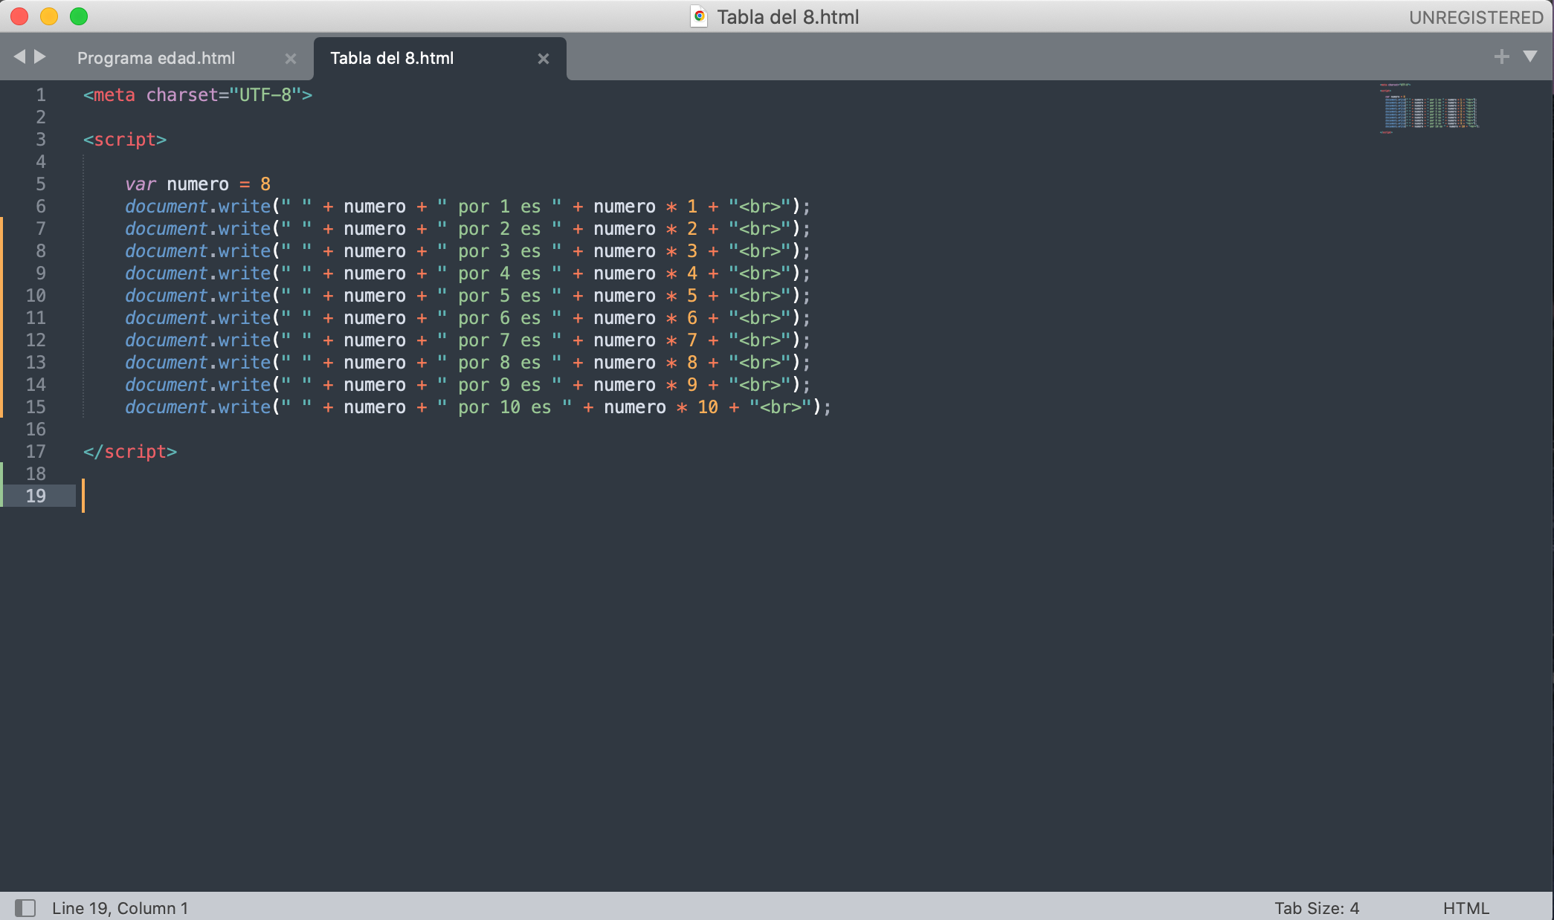The height and width of the screenshot is (920, 1554).
Task: Click multiplier 4 on line 9
Action: [x=692, y=273]
